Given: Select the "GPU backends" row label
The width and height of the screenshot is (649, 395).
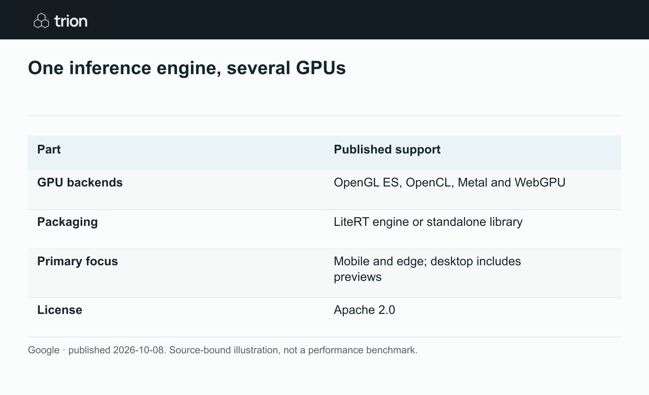Looking at the screenshot, I should pos(80,182).
